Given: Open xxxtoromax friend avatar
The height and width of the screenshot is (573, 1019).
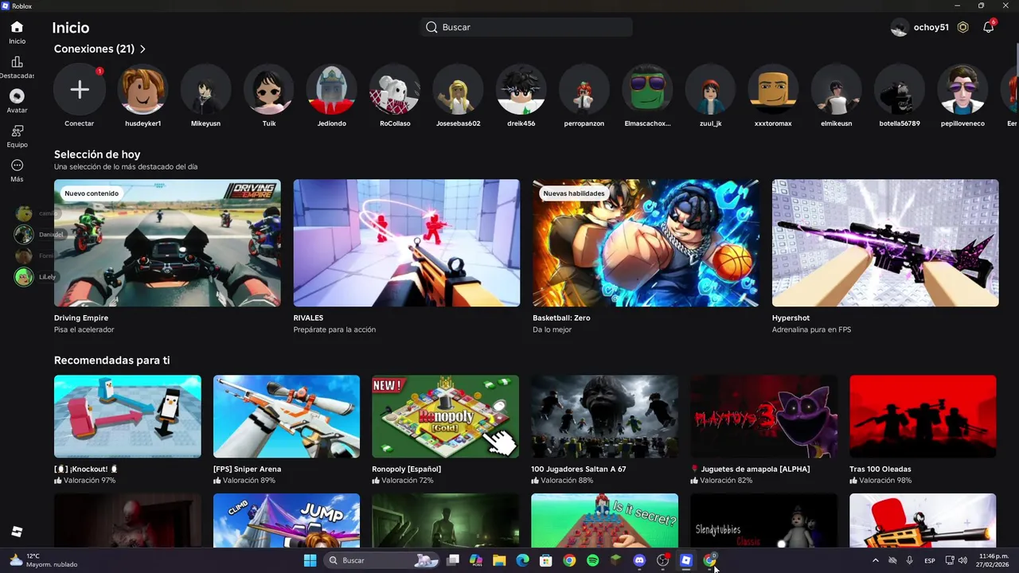Looking at the screenshot, I should [774, 90].
